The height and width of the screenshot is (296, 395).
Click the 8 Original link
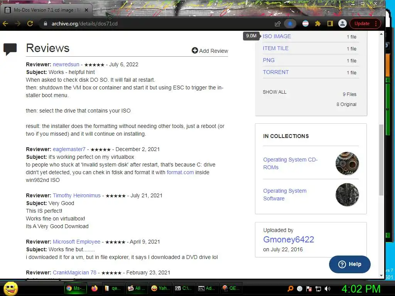tap(346, 104)
